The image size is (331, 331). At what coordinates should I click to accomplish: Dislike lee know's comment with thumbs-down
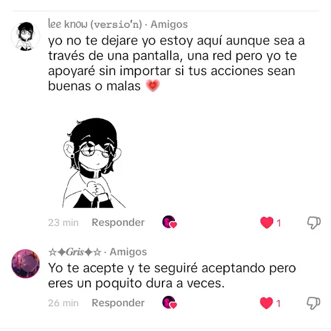[x=314, y=223]
